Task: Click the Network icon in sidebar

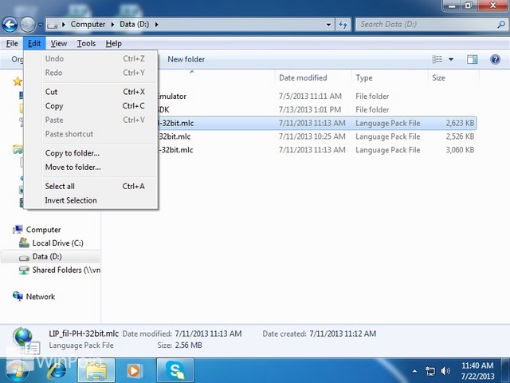Action: [x=18, y=296]
